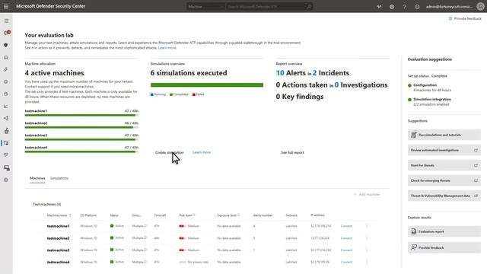Click Review automated investigations suggestion

coord(444,150)
